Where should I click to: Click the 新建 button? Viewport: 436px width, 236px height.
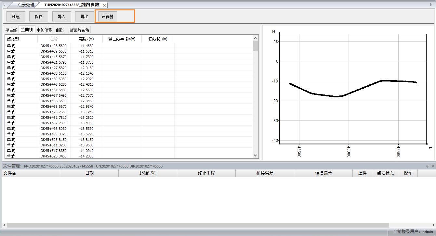click(x=16, y=17)
